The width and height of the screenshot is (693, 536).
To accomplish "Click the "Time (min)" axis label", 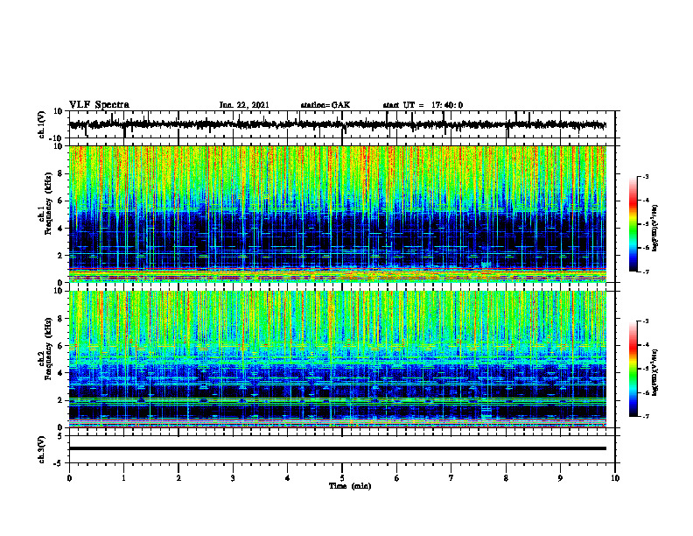I will 350,486.
